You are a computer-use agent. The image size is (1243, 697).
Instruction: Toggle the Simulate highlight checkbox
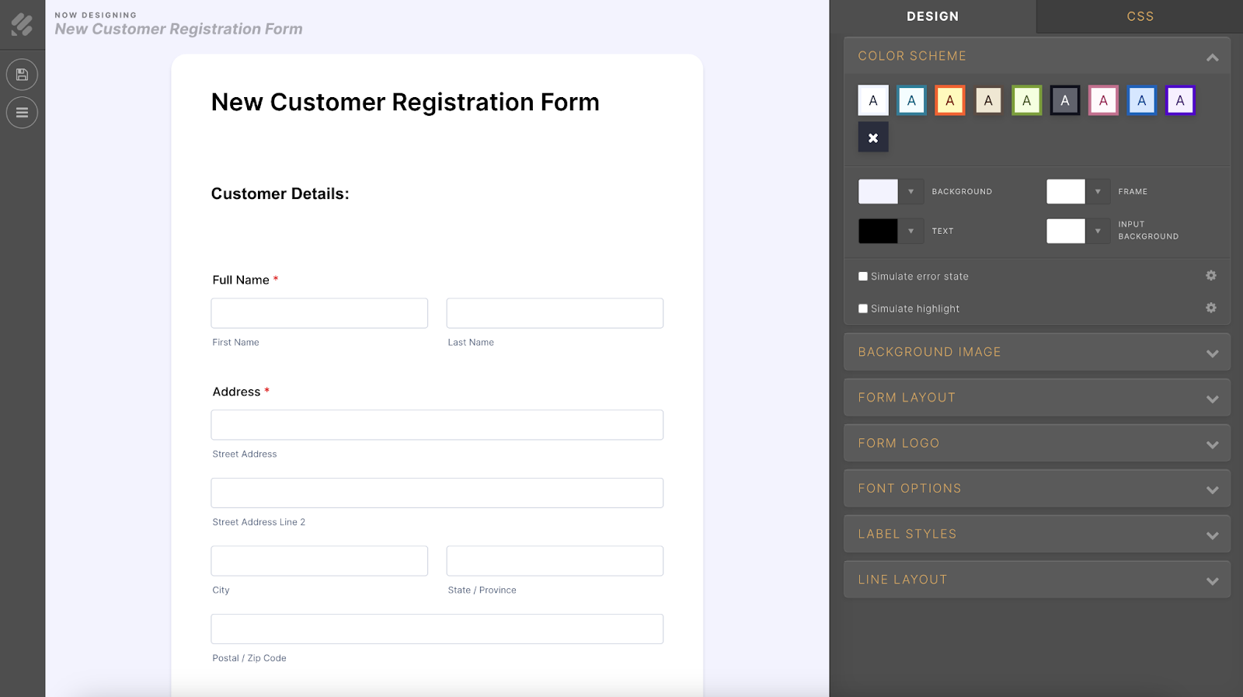tap(863, 308)
